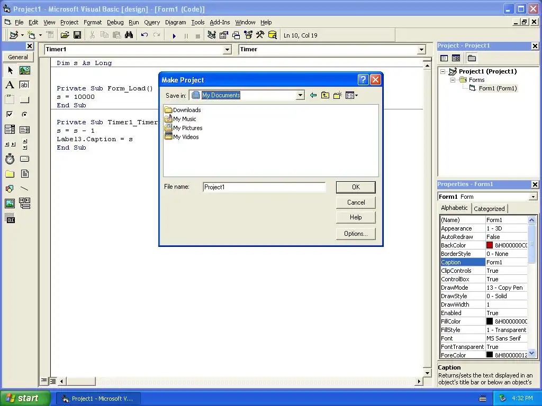Open the Timer1 object dropdown
The image size is (542, 406).
pyautogui.click(x=227, y=50)
